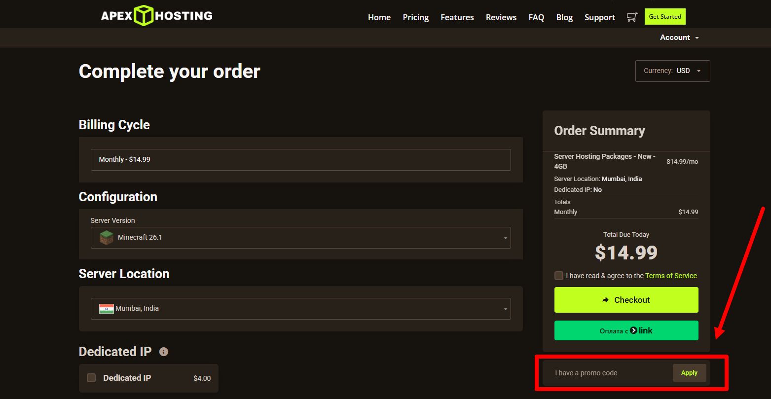771x399 pixels.
Task: Click the India flag icon
Action: [x=106, y=308]
